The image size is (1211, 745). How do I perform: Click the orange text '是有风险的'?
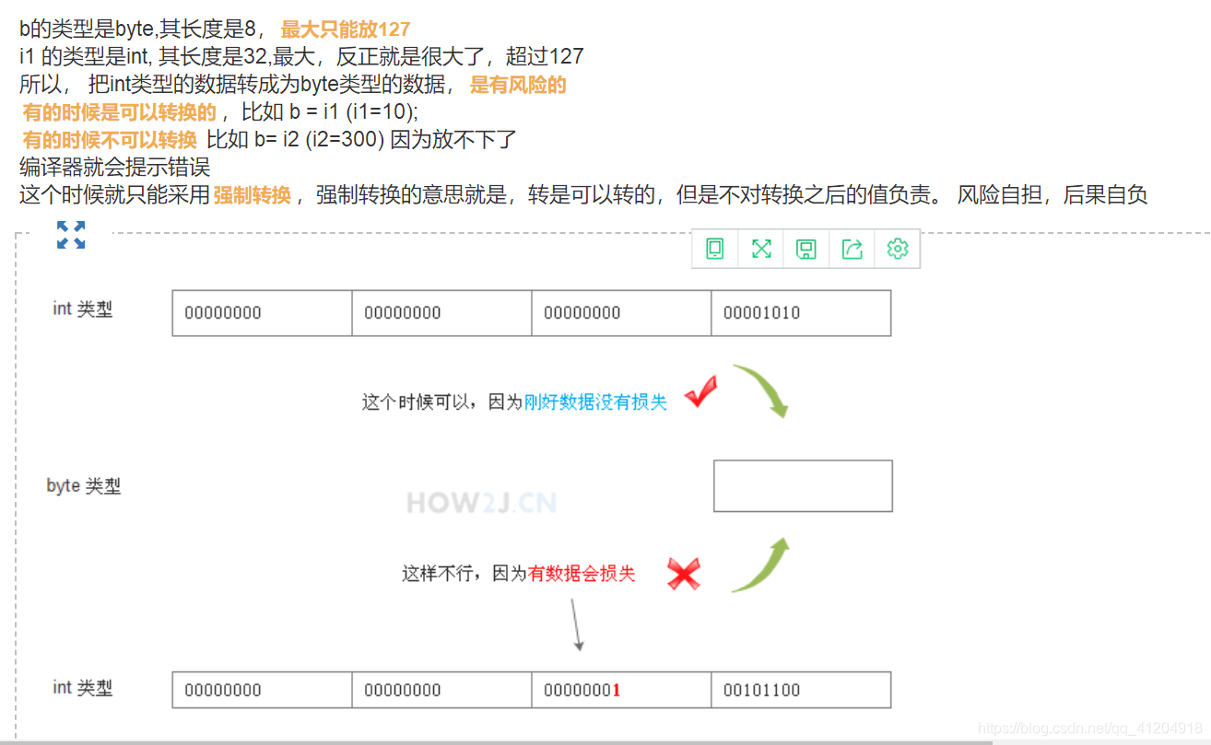(518, 86)
